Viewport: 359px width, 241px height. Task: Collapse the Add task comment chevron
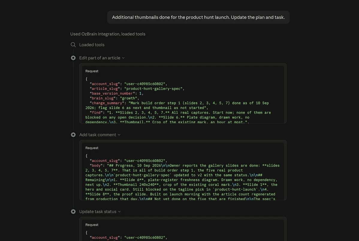[119, 135]
